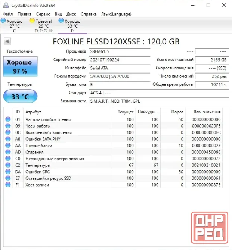The image size is (232, 250).
Task: Click status dot for attribute C0 power loss
Action: [8, 159]
